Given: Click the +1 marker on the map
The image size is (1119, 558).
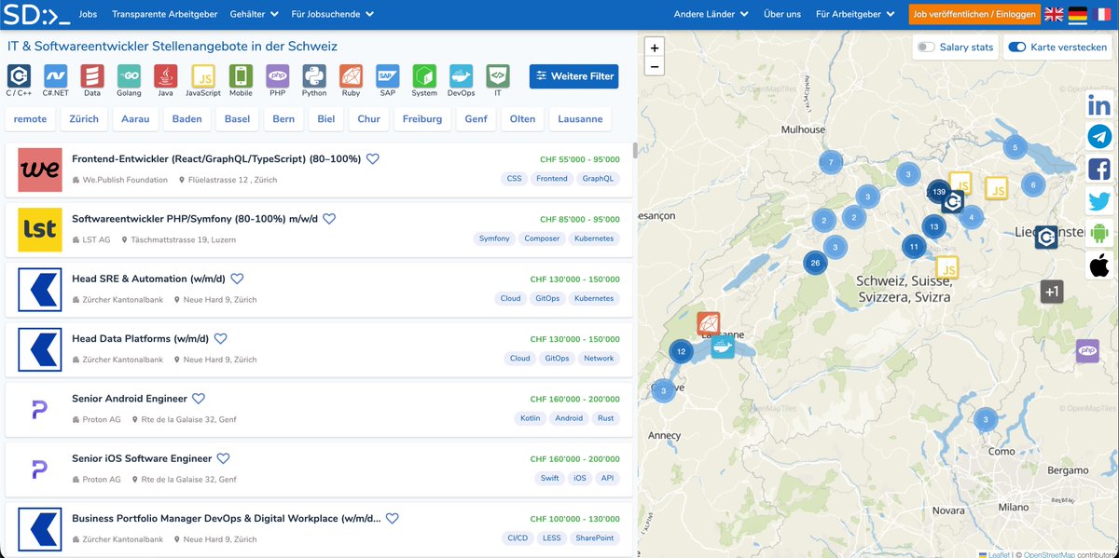Looking at the screenshot, I should point(1052,292).
